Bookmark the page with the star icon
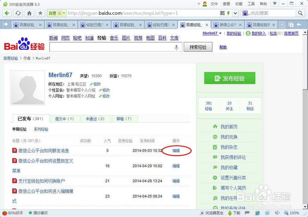This screenshot has height=217, width=308. pyautogui.click(x=40, y=13)
